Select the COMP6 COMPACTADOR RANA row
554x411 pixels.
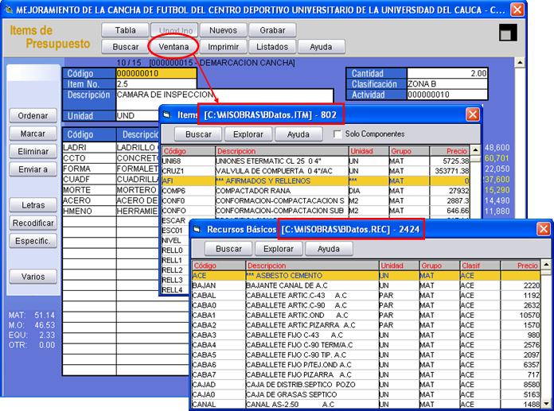pos(316,191)
